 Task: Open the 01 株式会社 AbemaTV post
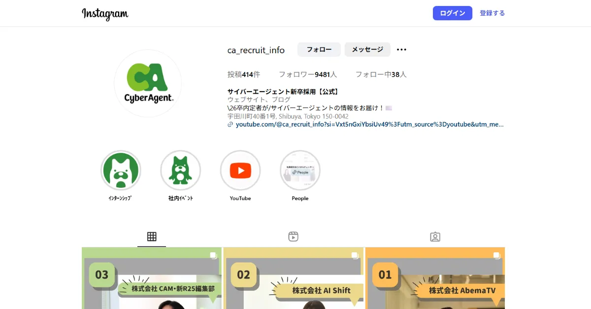pos(435,278)
